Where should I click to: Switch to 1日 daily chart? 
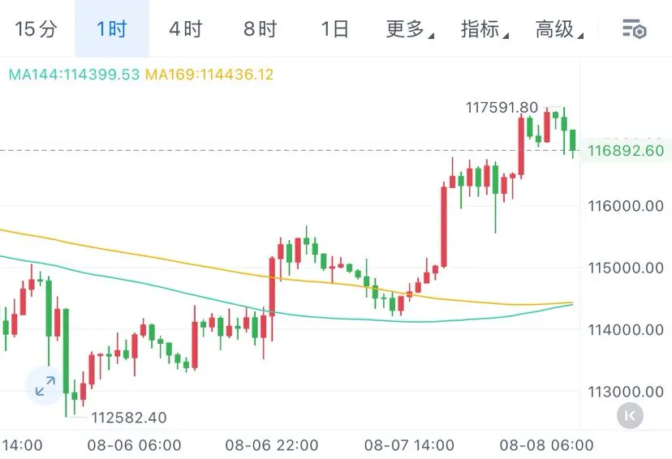point(334,29)
